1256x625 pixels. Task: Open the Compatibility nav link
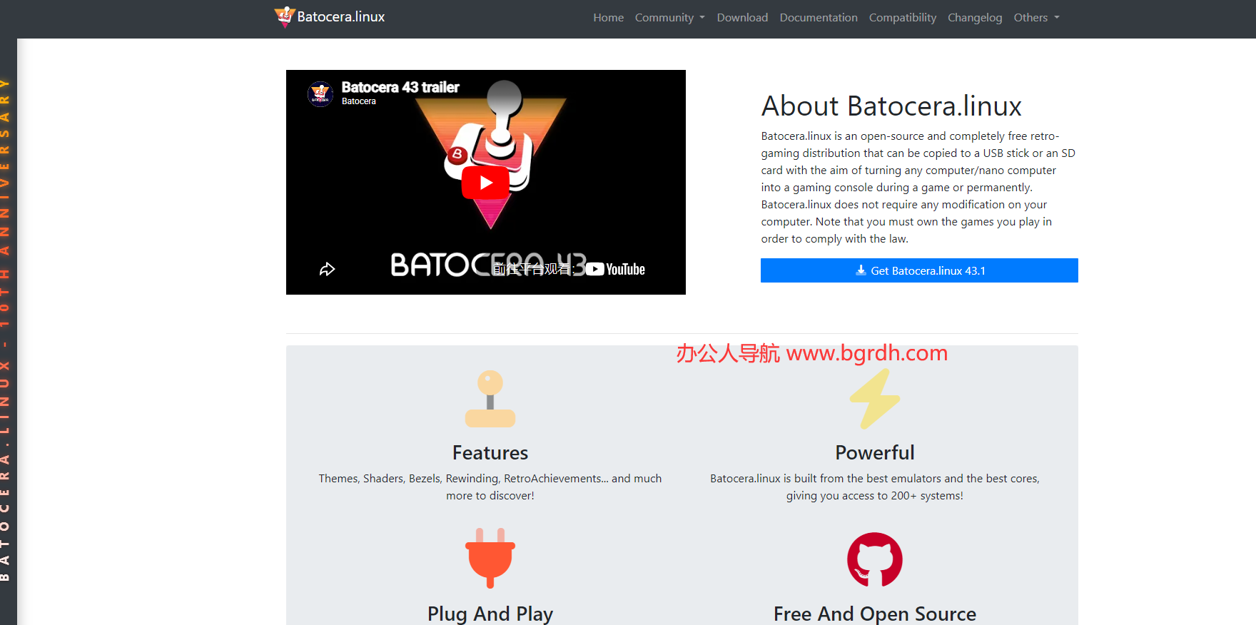(x=902, y=17)
